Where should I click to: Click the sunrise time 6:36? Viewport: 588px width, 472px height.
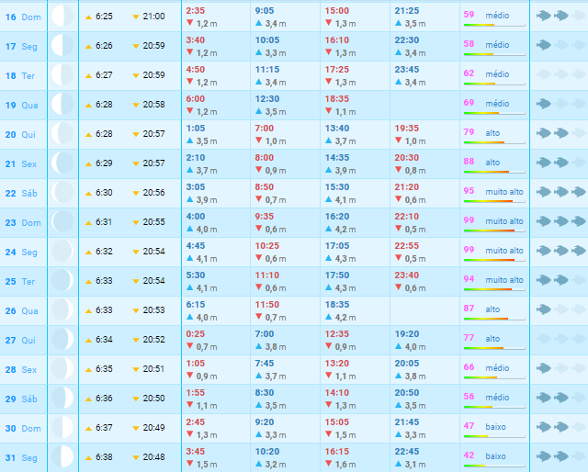104,399
